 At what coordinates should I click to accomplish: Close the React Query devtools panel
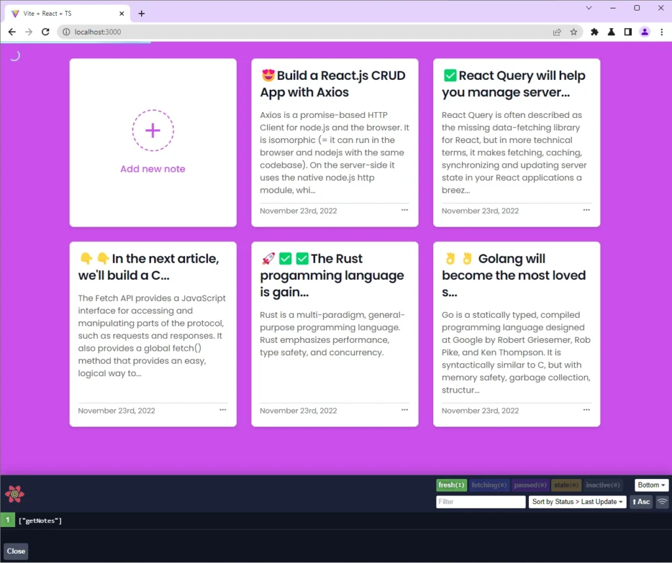(x=16, y=551)
